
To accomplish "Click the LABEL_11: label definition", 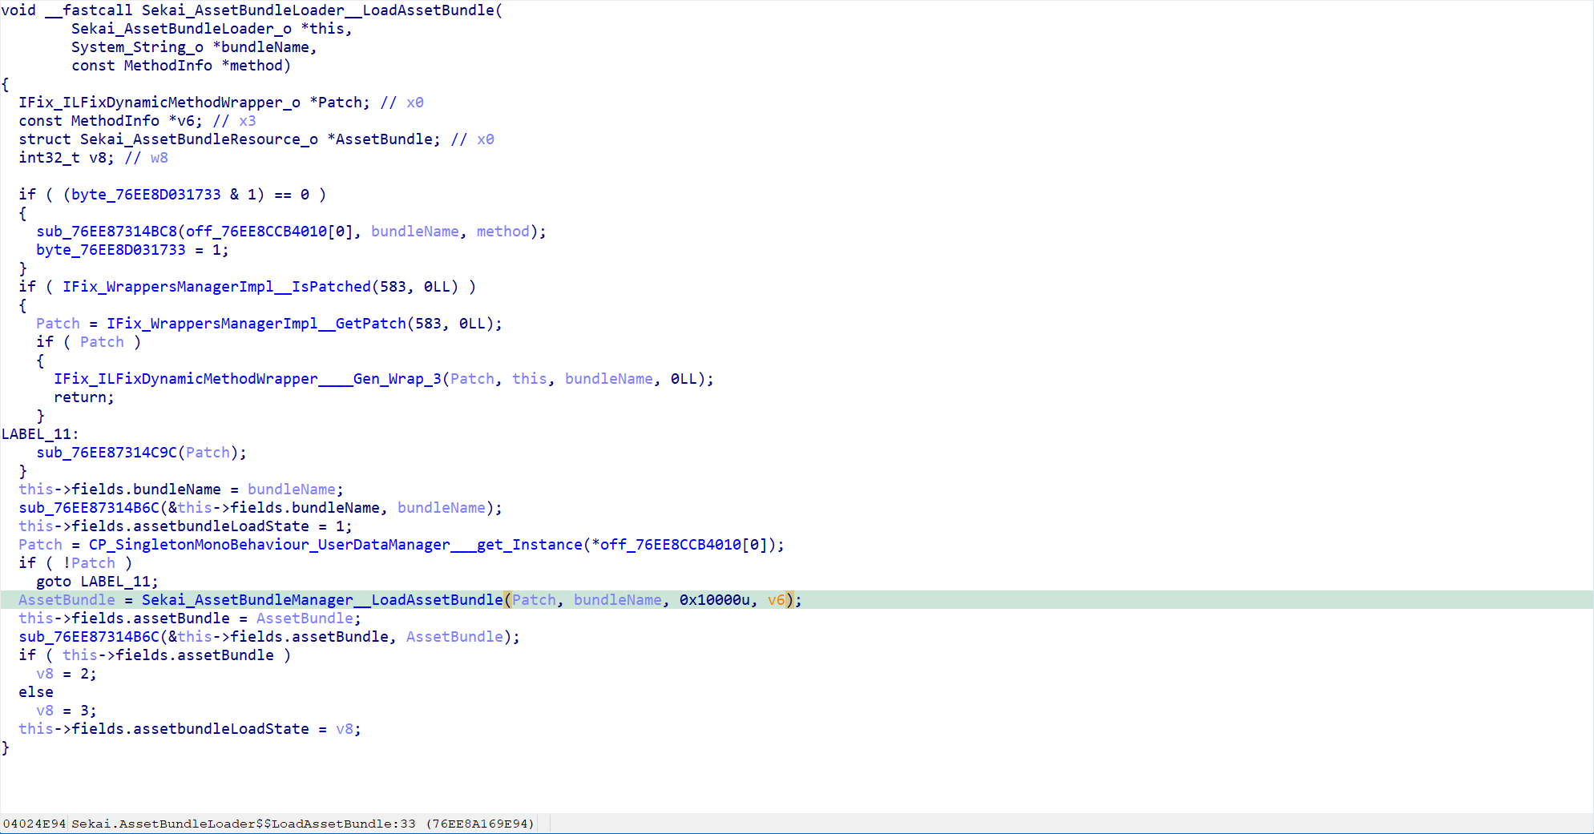I will (40, 434).
